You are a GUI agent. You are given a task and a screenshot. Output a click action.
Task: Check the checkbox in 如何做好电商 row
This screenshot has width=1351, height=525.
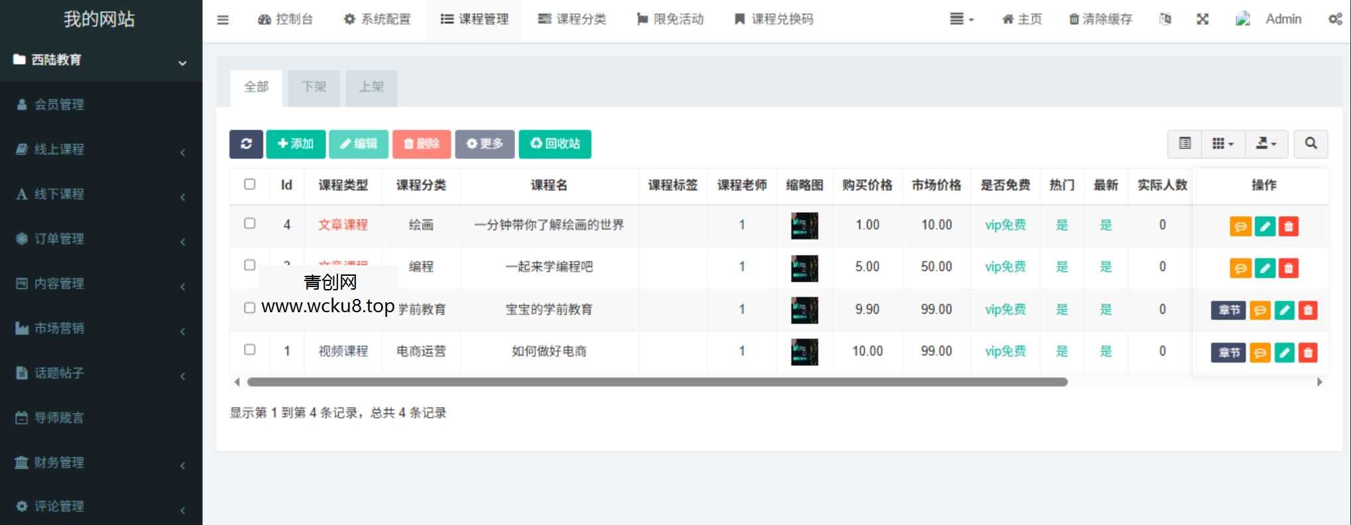250,349
